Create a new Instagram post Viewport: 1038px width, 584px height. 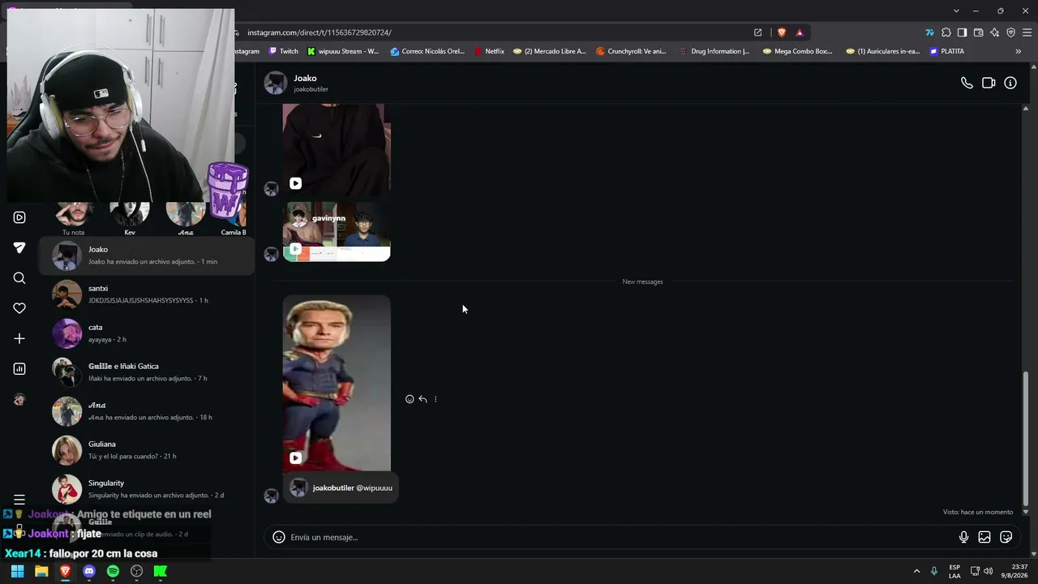[x=19, y=338]
